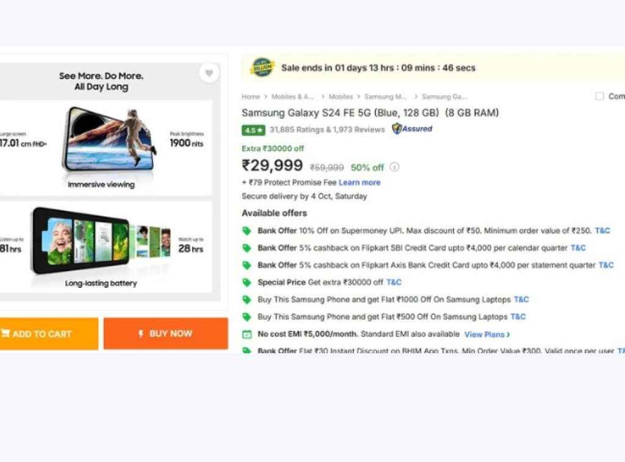The image size is (625, 462).
Task: Expand View Plans for EMI options
Action: pyautogui.click(x=486, y=334)
